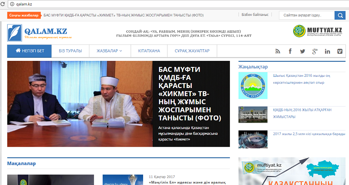Reload the page with browser refresh icon
Screen dimensions: 349x185
pos(3,4)
